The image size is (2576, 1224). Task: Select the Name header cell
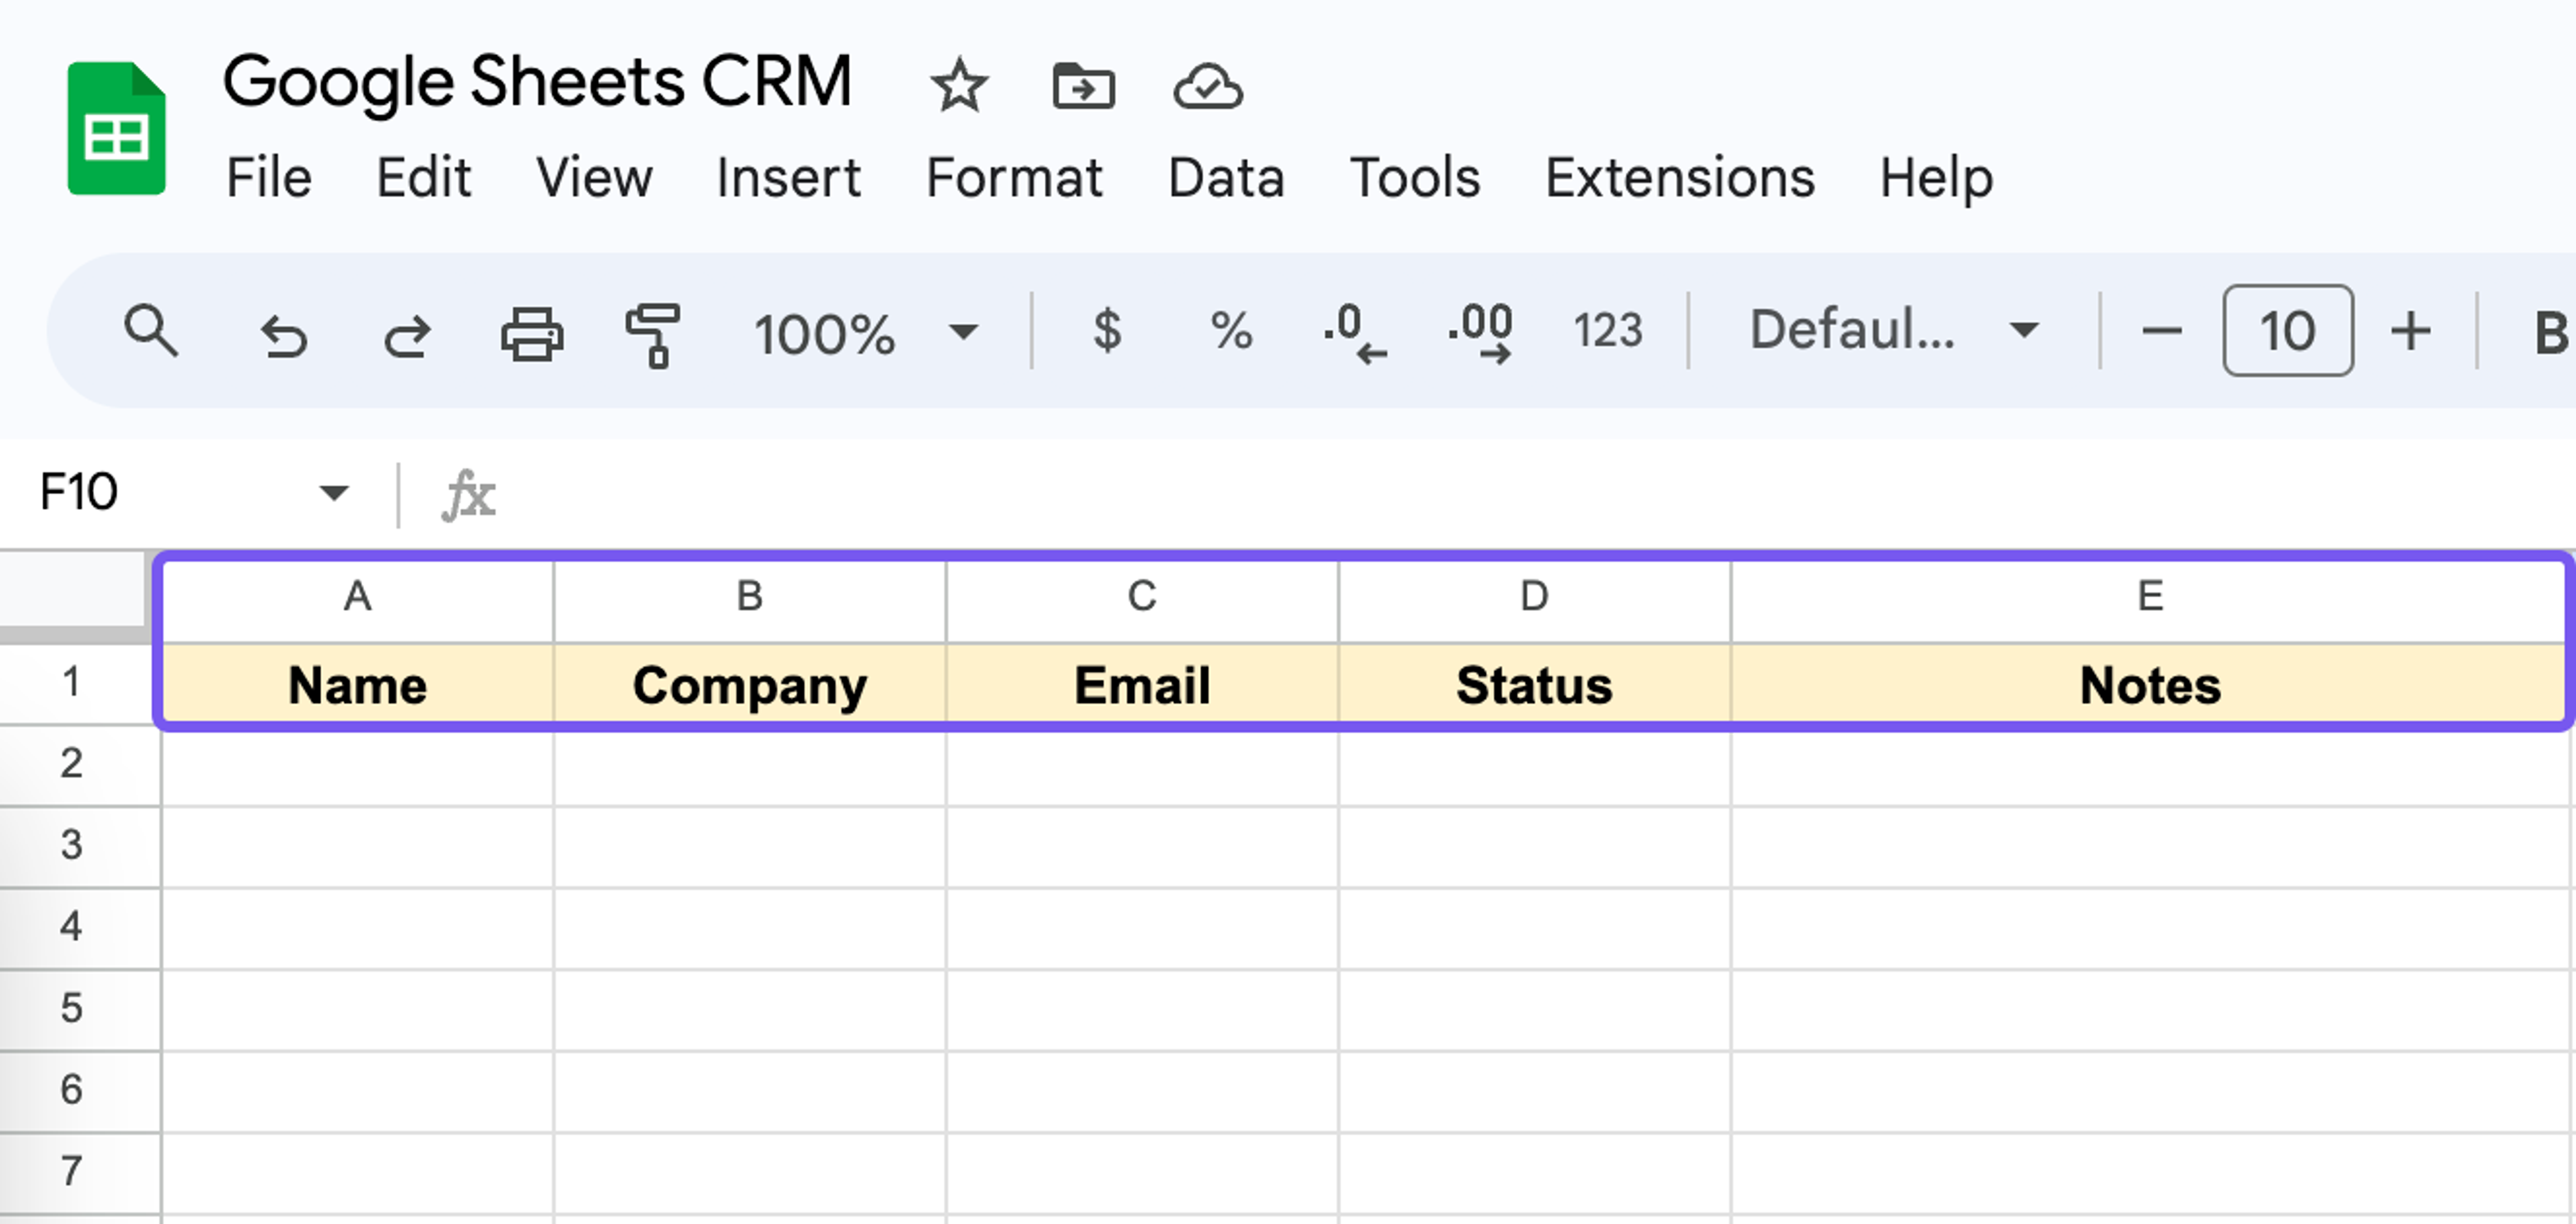358,684
